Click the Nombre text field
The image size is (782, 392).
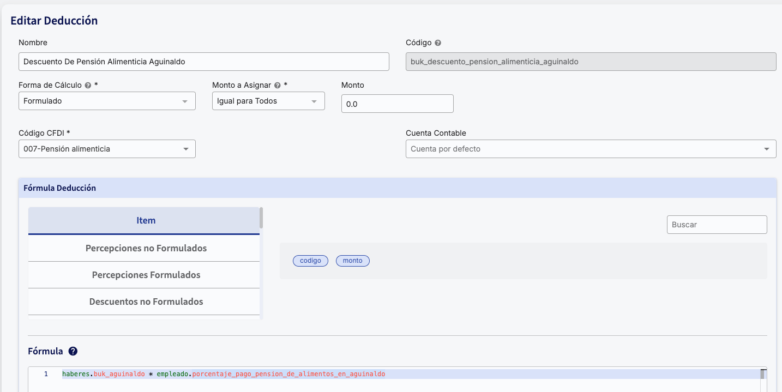[203, 62]
